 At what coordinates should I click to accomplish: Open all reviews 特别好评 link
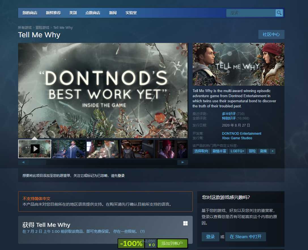[x=229, y=118]
